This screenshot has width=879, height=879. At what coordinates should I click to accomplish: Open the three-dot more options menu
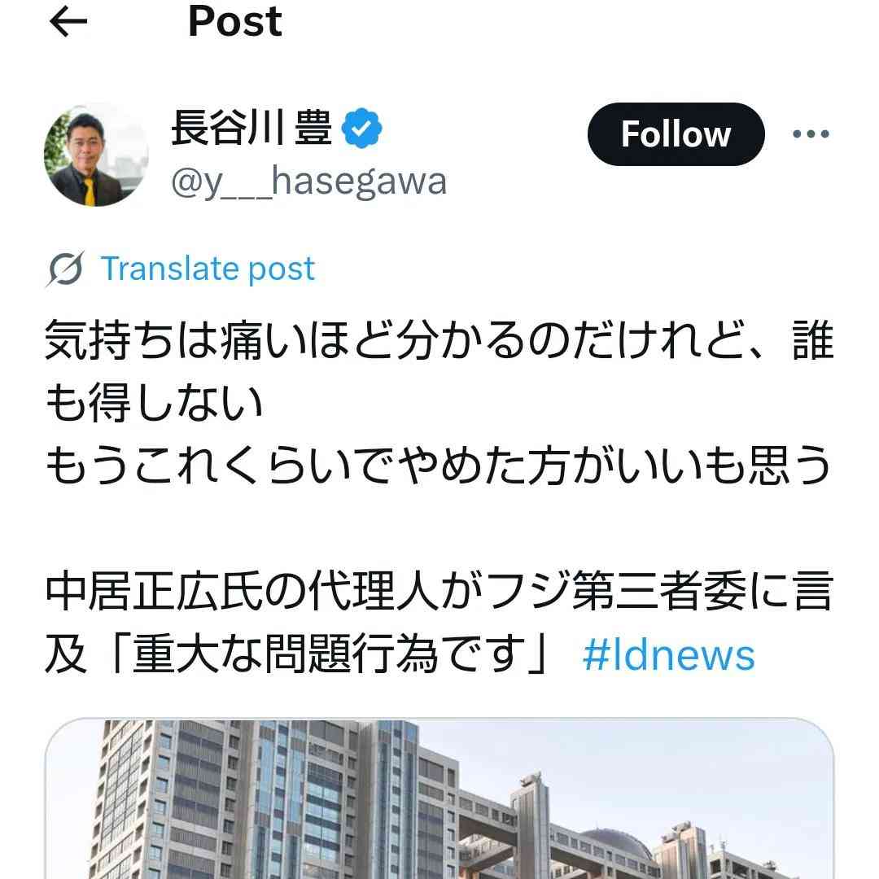pos(811,134)
